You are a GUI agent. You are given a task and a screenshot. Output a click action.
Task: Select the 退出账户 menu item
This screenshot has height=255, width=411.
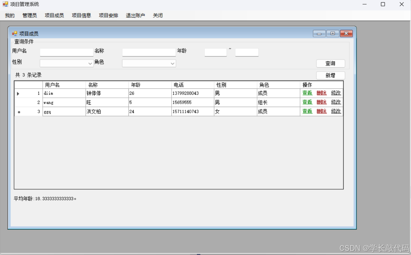point(135,16)
